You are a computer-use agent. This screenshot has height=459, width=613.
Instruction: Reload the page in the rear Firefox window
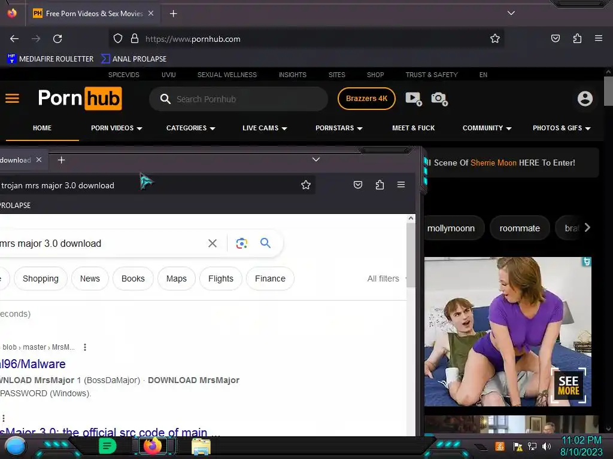[x=57, y=39]
